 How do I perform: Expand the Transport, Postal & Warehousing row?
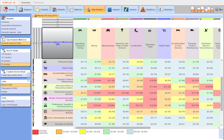click(33, 79)
